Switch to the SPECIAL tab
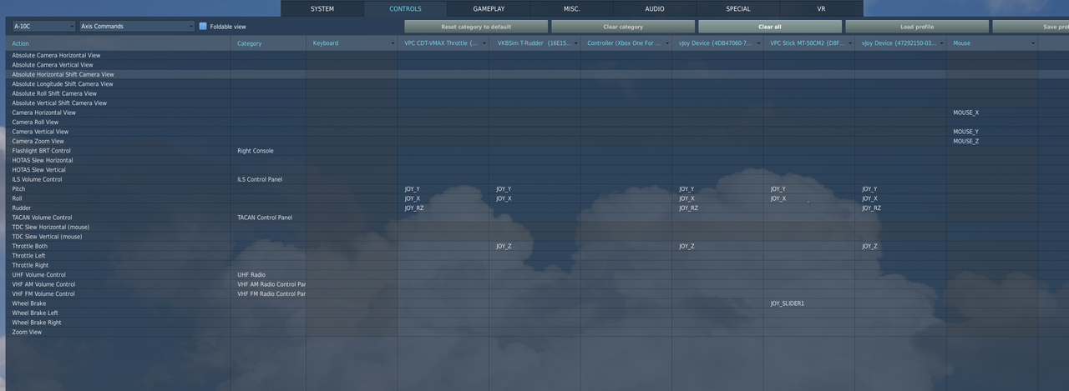 (738, 8)
